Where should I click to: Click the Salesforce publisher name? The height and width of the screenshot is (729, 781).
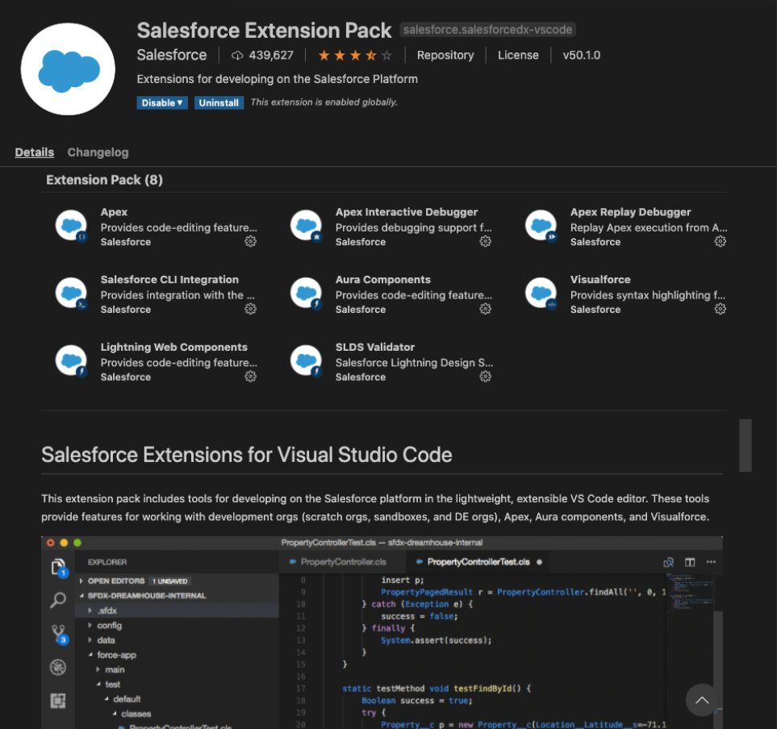(x=172, y=55)
